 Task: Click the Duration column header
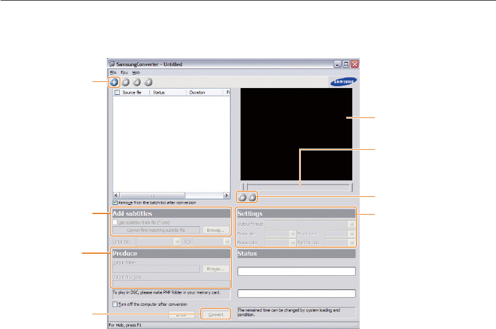(x=205, y=92)
